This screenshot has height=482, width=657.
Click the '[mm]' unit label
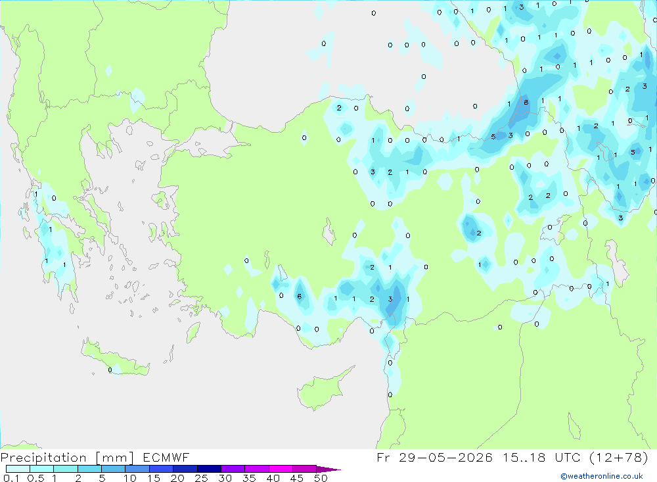[x=115, y=457]
